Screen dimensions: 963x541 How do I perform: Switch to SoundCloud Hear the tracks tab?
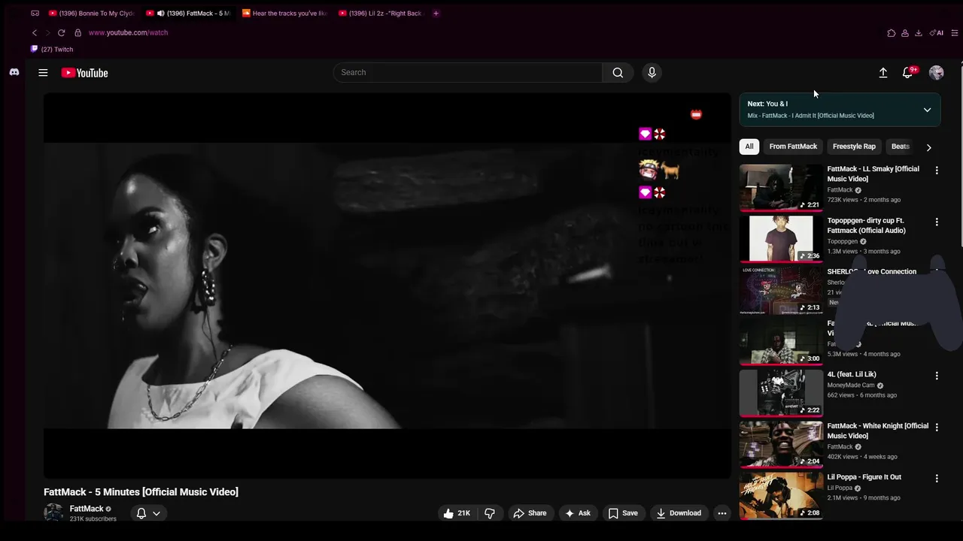point(285,14)
